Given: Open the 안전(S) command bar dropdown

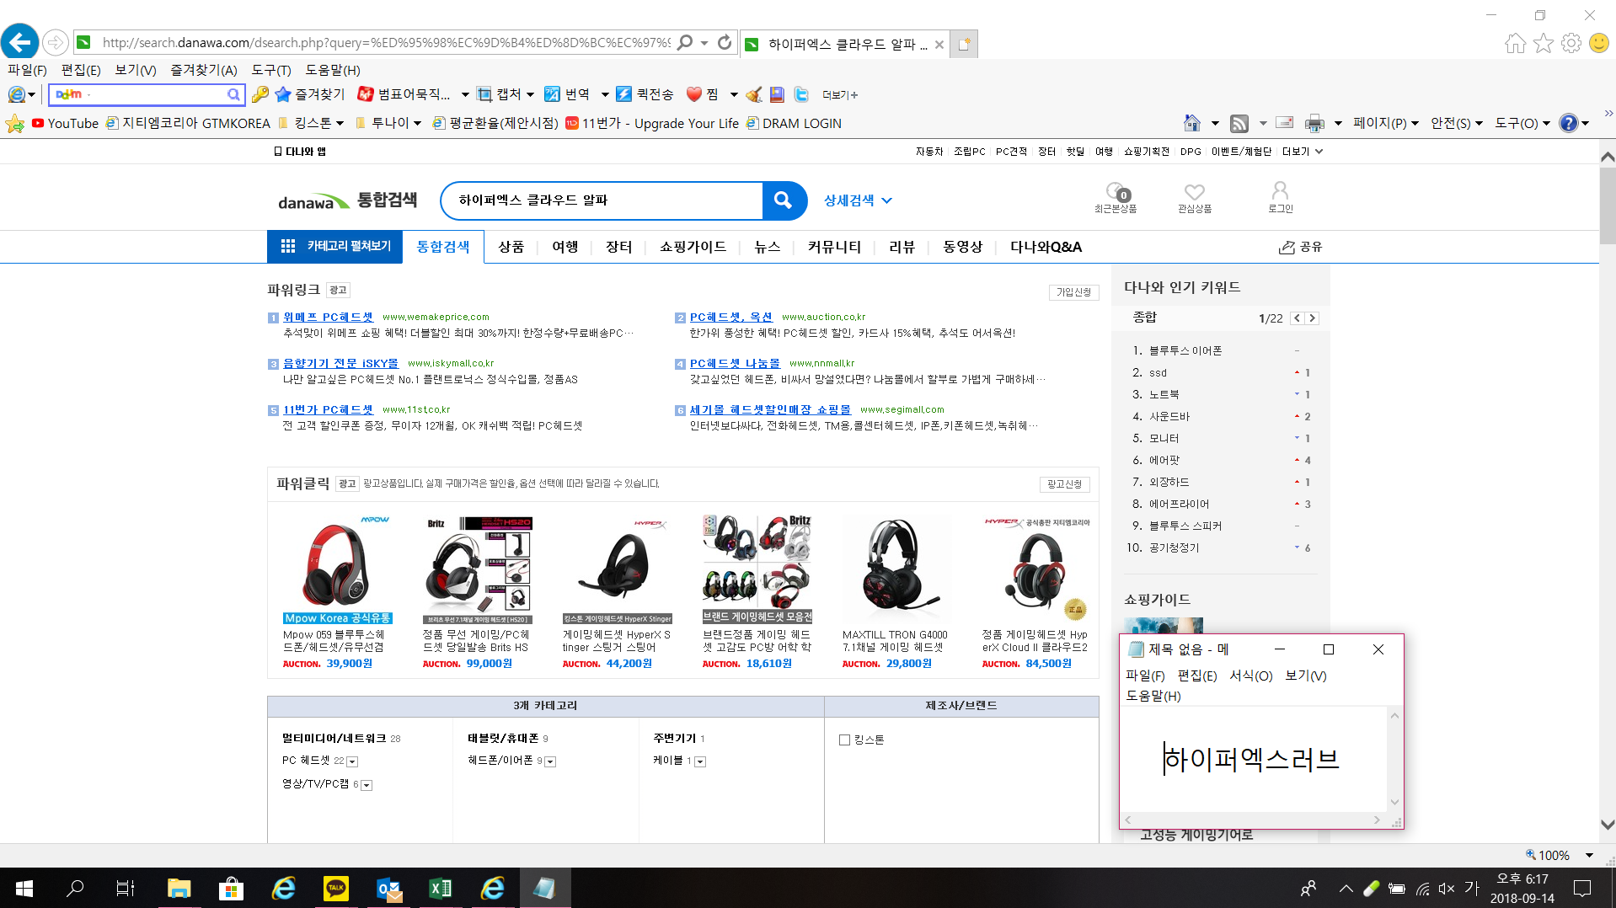Looking at the screenshot, I should pos(1457,123).
